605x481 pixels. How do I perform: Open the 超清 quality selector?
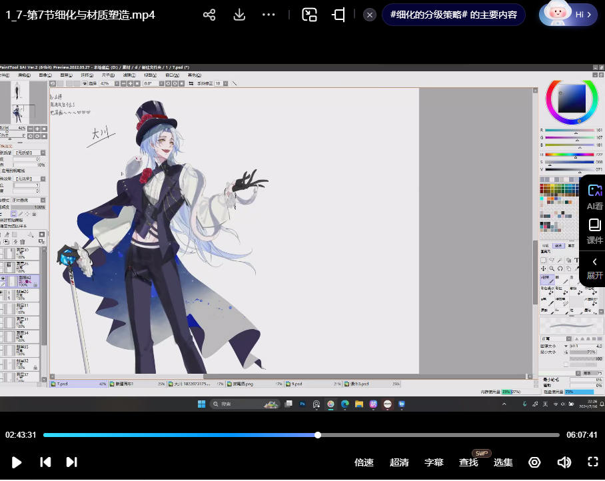399,462
